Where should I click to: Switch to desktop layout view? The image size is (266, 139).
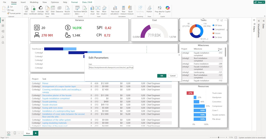(x=9, y=133)
